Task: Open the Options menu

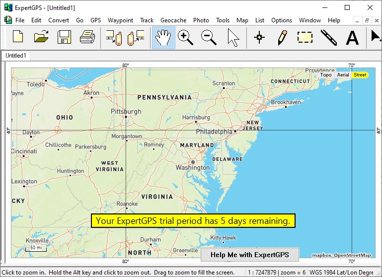Action: click(282, 20)
